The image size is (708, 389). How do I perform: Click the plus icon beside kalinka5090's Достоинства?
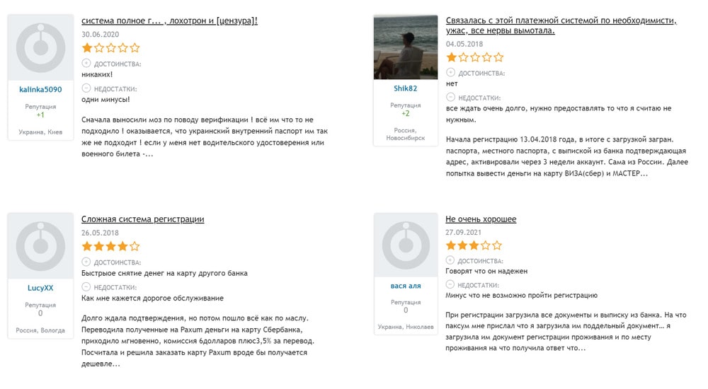point(86,64)
